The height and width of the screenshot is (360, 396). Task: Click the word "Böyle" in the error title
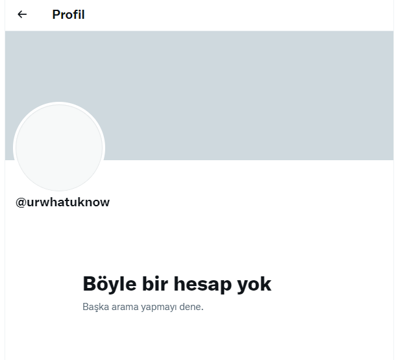pos(110,285)
